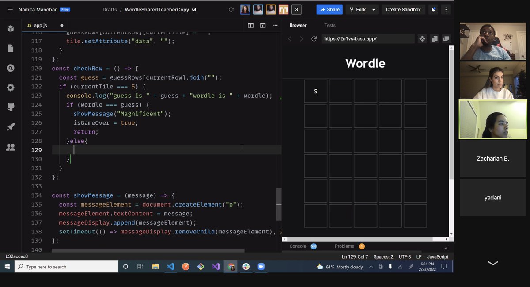Open the hamburger menu beside Namita Manohar
Screen dimensions: 530x287
[10, 9]
